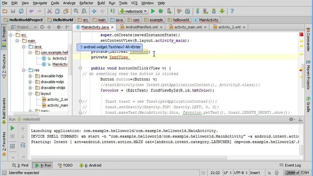Screen dimensions: 313x176
Task: Rerun HelloWorld in Run panel
Action: (12, 128)
